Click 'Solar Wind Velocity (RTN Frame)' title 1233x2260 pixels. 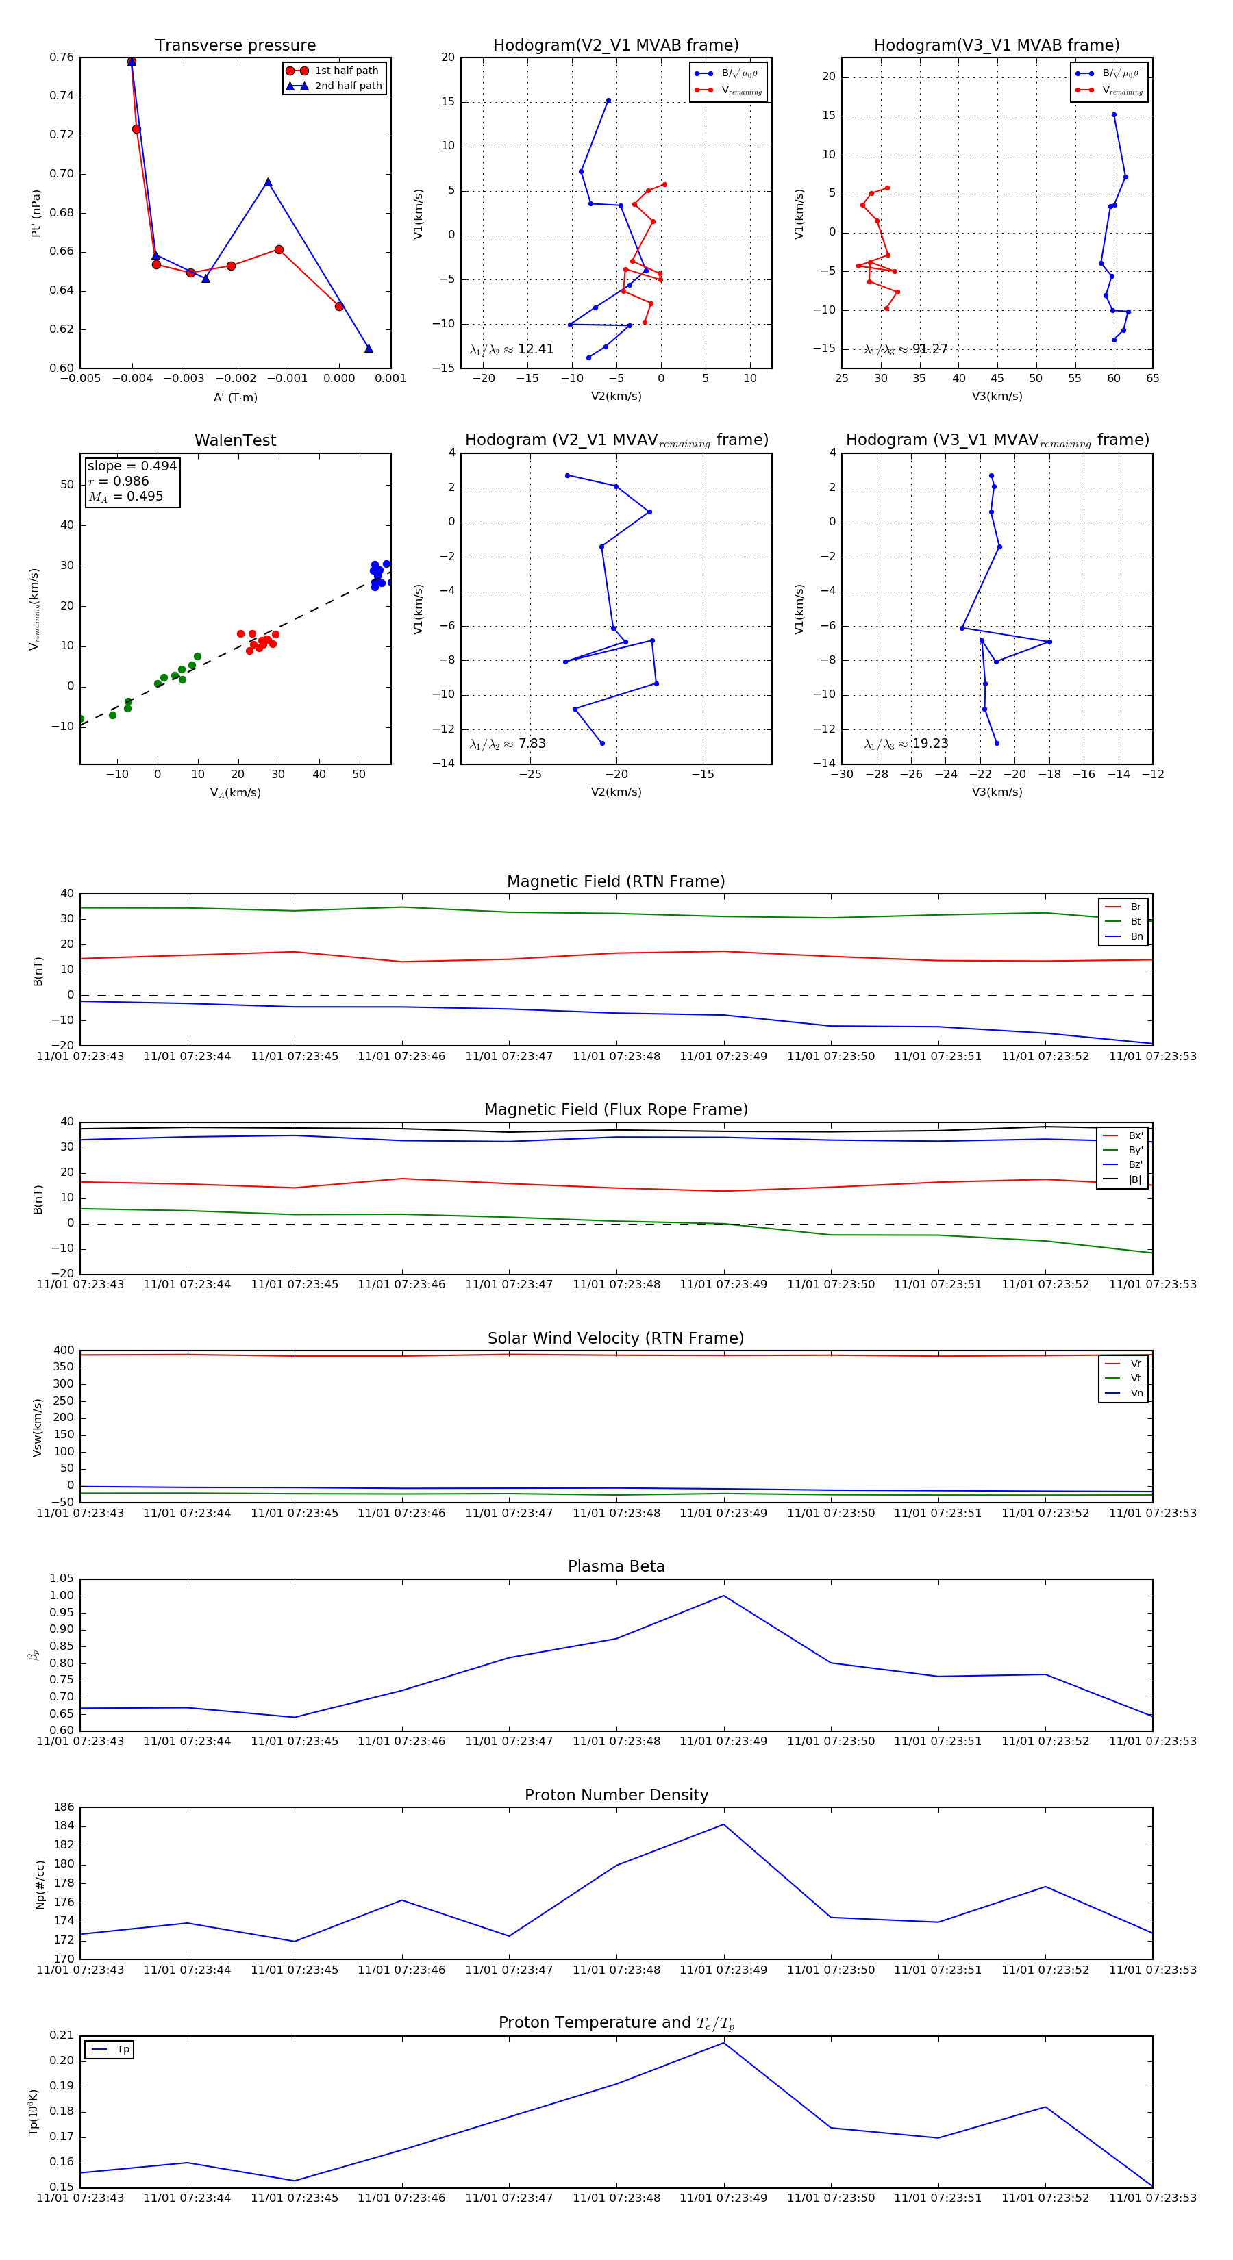pyautogui.click(x=616, y=1339)
